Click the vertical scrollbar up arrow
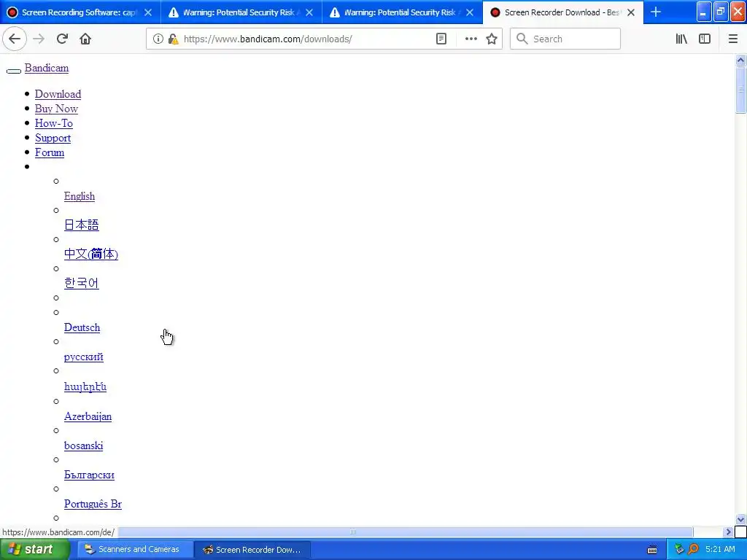Viewport: 747px width, 560px height. click(x=740, y=60)
